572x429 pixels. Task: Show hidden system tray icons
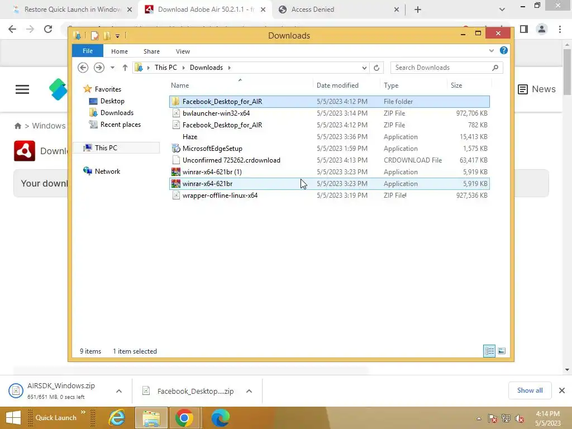coord(479,418)
